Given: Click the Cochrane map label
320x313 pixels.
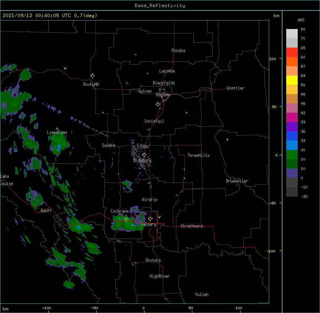Looking at the screenshot, I should pos(120,211).
